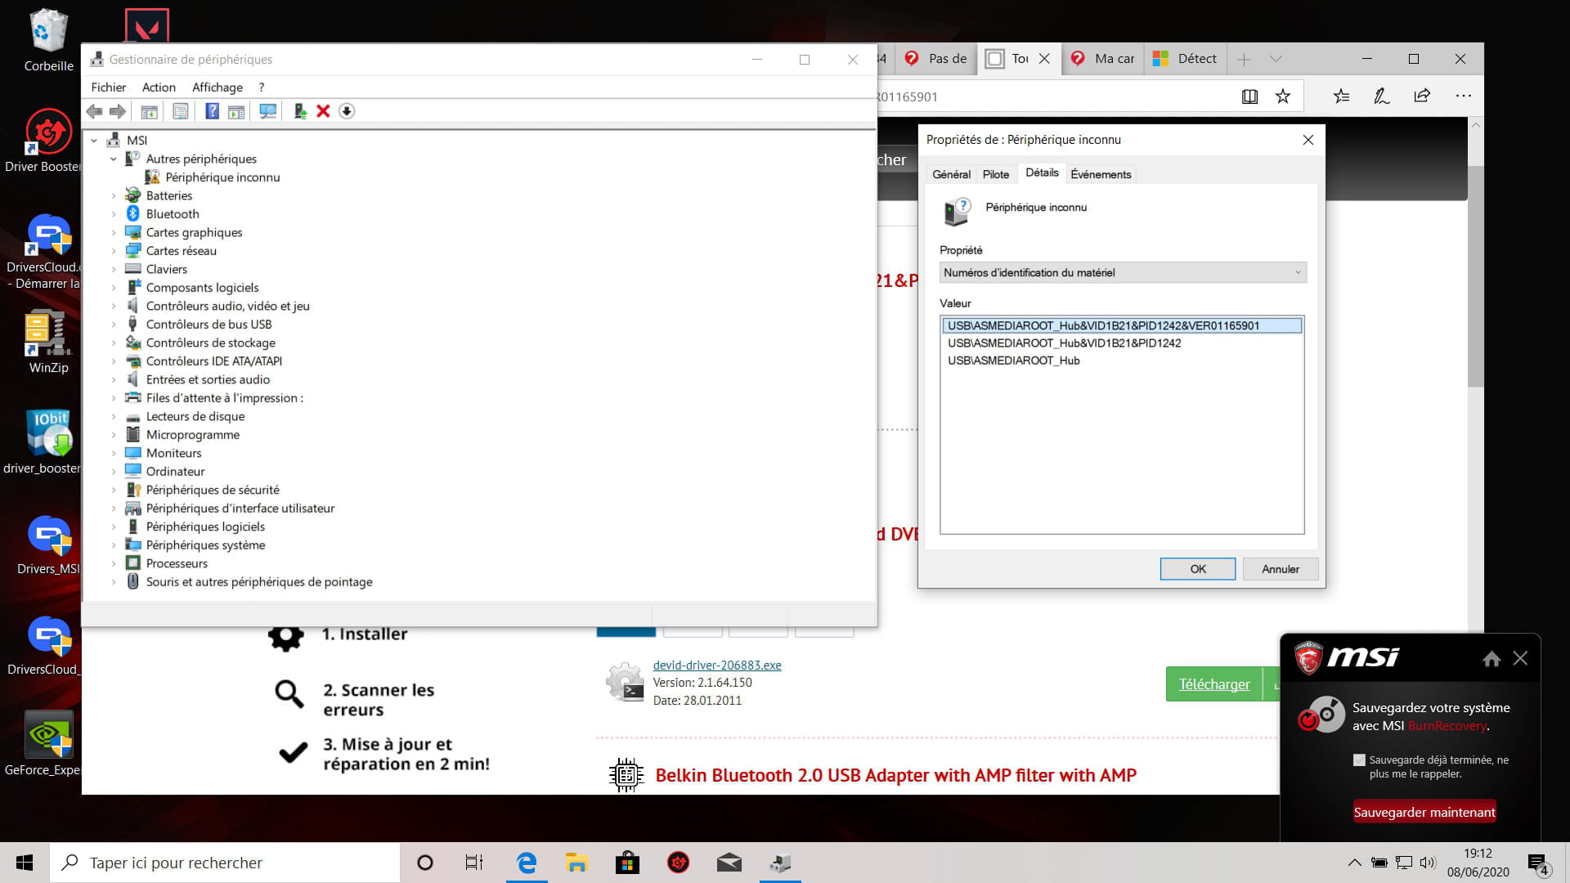This screenshot has width=1570, height=883.
Task: Open the Corbeille recycle bin desktop icon
Action: (x=49, y=39)
